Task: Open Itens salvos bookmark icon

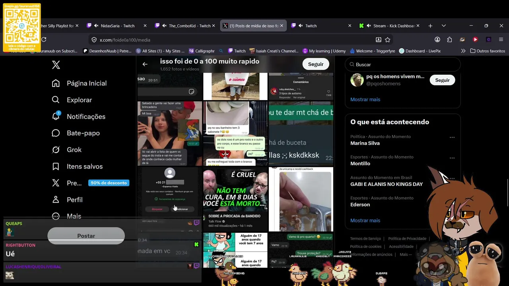Action: [x=56, y=166]
